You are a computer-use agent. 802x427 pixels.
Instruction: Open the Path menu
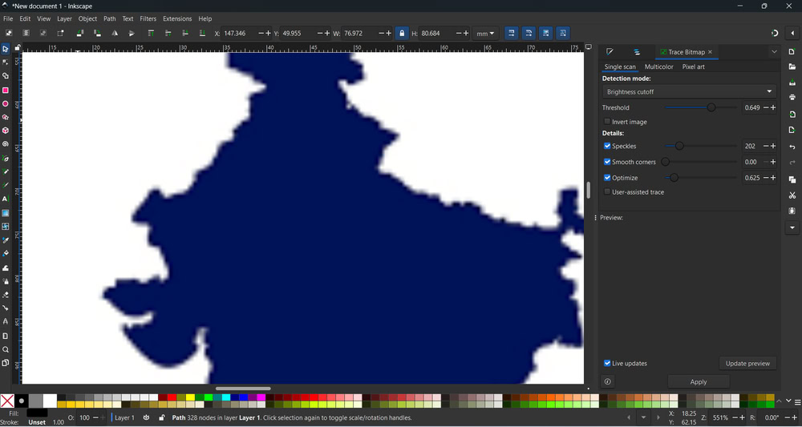point(109,19)
